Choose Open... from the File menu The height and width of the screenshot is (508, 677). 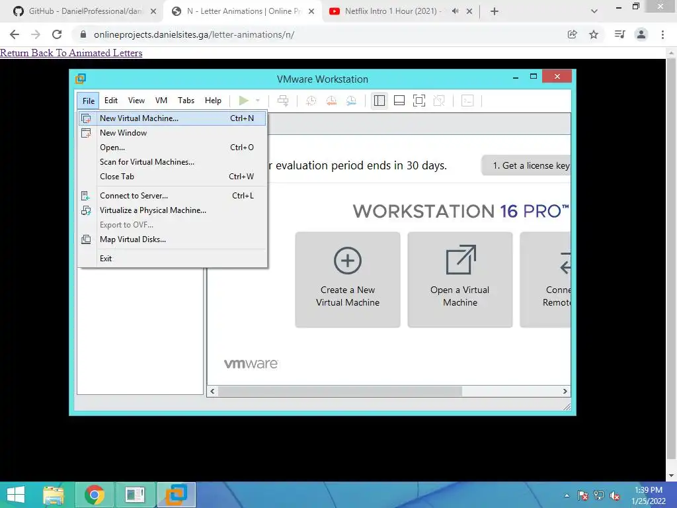click(x=173, y=148)
